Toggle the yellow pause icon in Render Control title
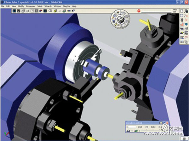This screenshot has height=141, width=189. [161, 123]
